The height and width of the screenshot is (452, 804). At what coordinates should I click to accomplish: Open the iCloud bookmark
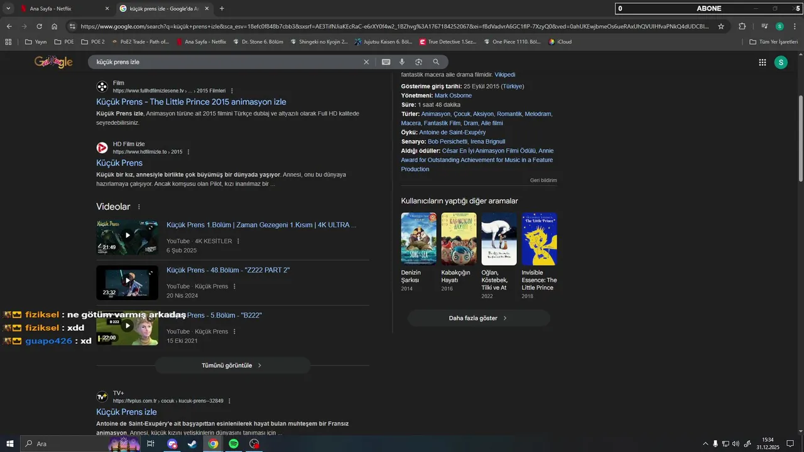(x=560, y=42)
